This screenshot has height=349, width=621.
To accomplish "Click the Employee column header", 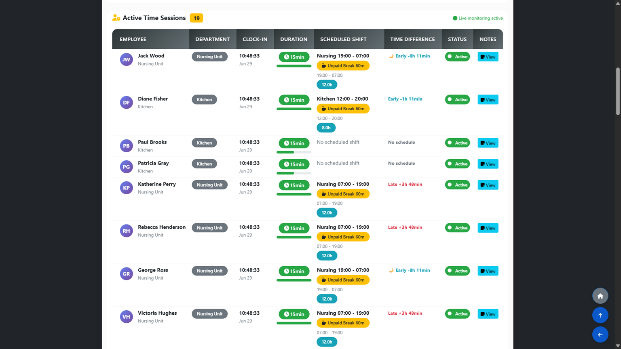I will pyautogui.click(x=150, y=39).
